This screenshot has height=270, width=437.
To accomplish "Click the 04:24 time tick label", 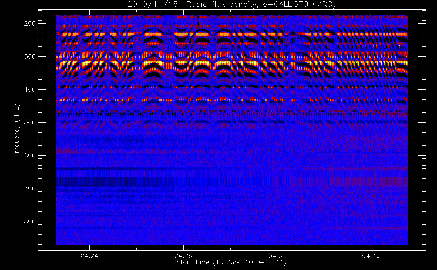I will click(x=89, y=255).
